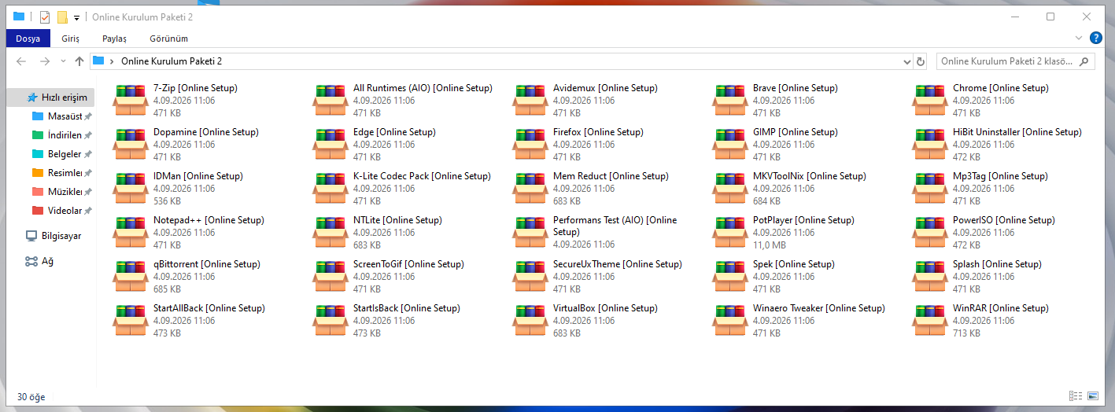This screenshot has width=1115, height=412.
Task: Select the MKVToolNix archive icon
Action: click(x=731, y=189)
